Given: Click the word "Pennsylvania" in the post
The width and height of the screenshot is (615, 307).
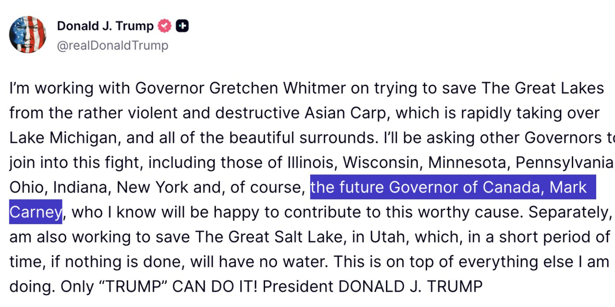Looking at the screenshot, I should click(x=564, y=162).
